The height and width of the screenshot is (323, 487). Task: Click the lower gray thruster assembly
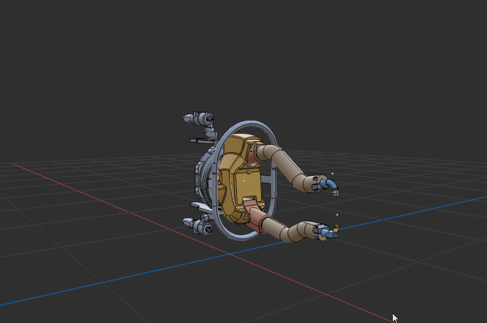199,226
